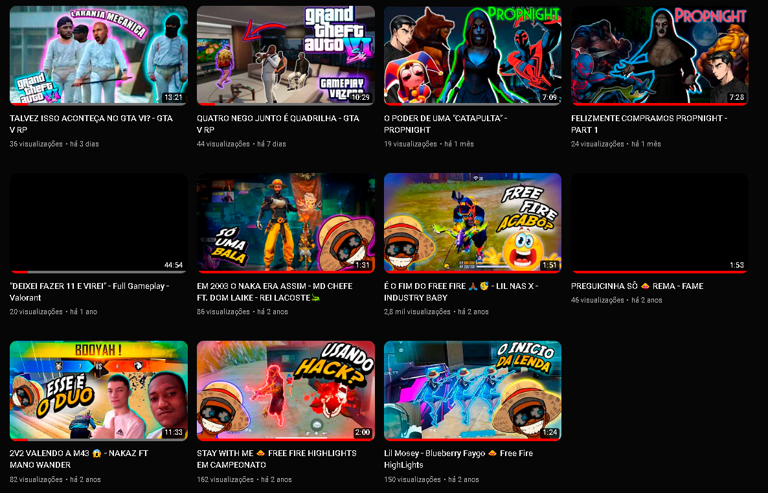This screenshot has width=768, height=493.
Task: Click '36 visualizações • há 3 dias' text
Action: 54,144
